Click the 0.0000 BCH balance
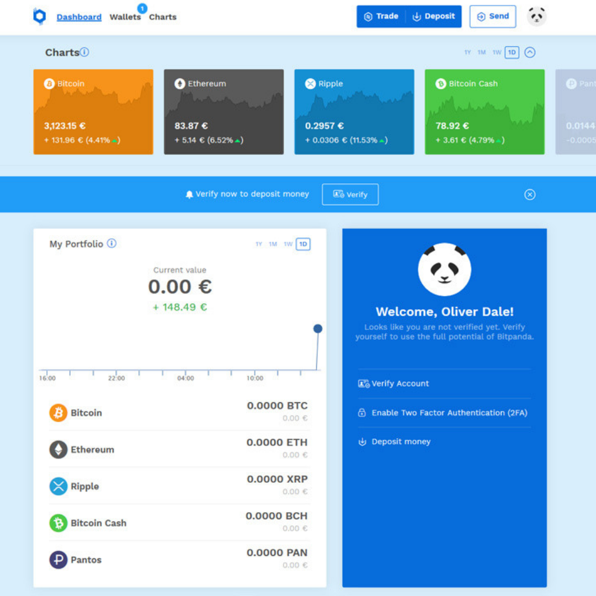 tap(276, 516)
